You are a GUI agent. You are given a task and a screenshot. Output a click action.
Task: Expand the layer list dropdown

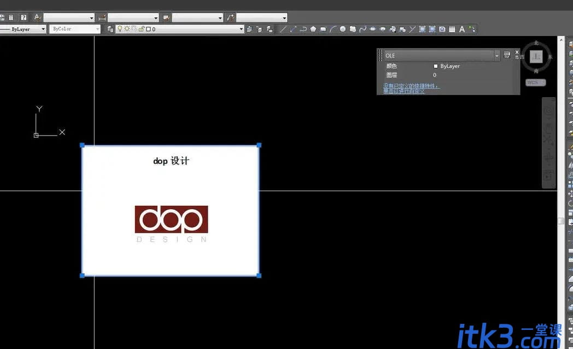click(241, 29)
